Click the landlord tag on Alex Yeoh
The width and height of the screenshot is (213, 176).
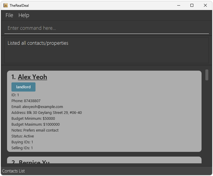[23, 87]
